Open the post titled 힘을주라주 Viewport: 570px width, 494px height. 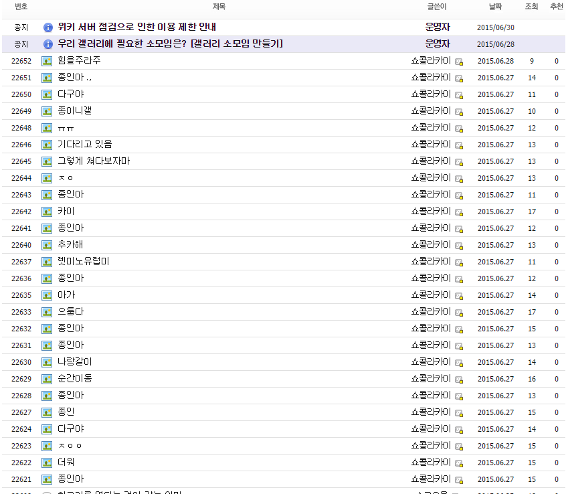pyautogui.click(x=79, y=60)
